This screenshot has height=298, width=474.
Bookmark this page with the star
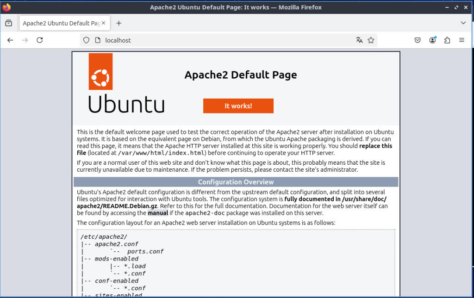click(371, 40)
